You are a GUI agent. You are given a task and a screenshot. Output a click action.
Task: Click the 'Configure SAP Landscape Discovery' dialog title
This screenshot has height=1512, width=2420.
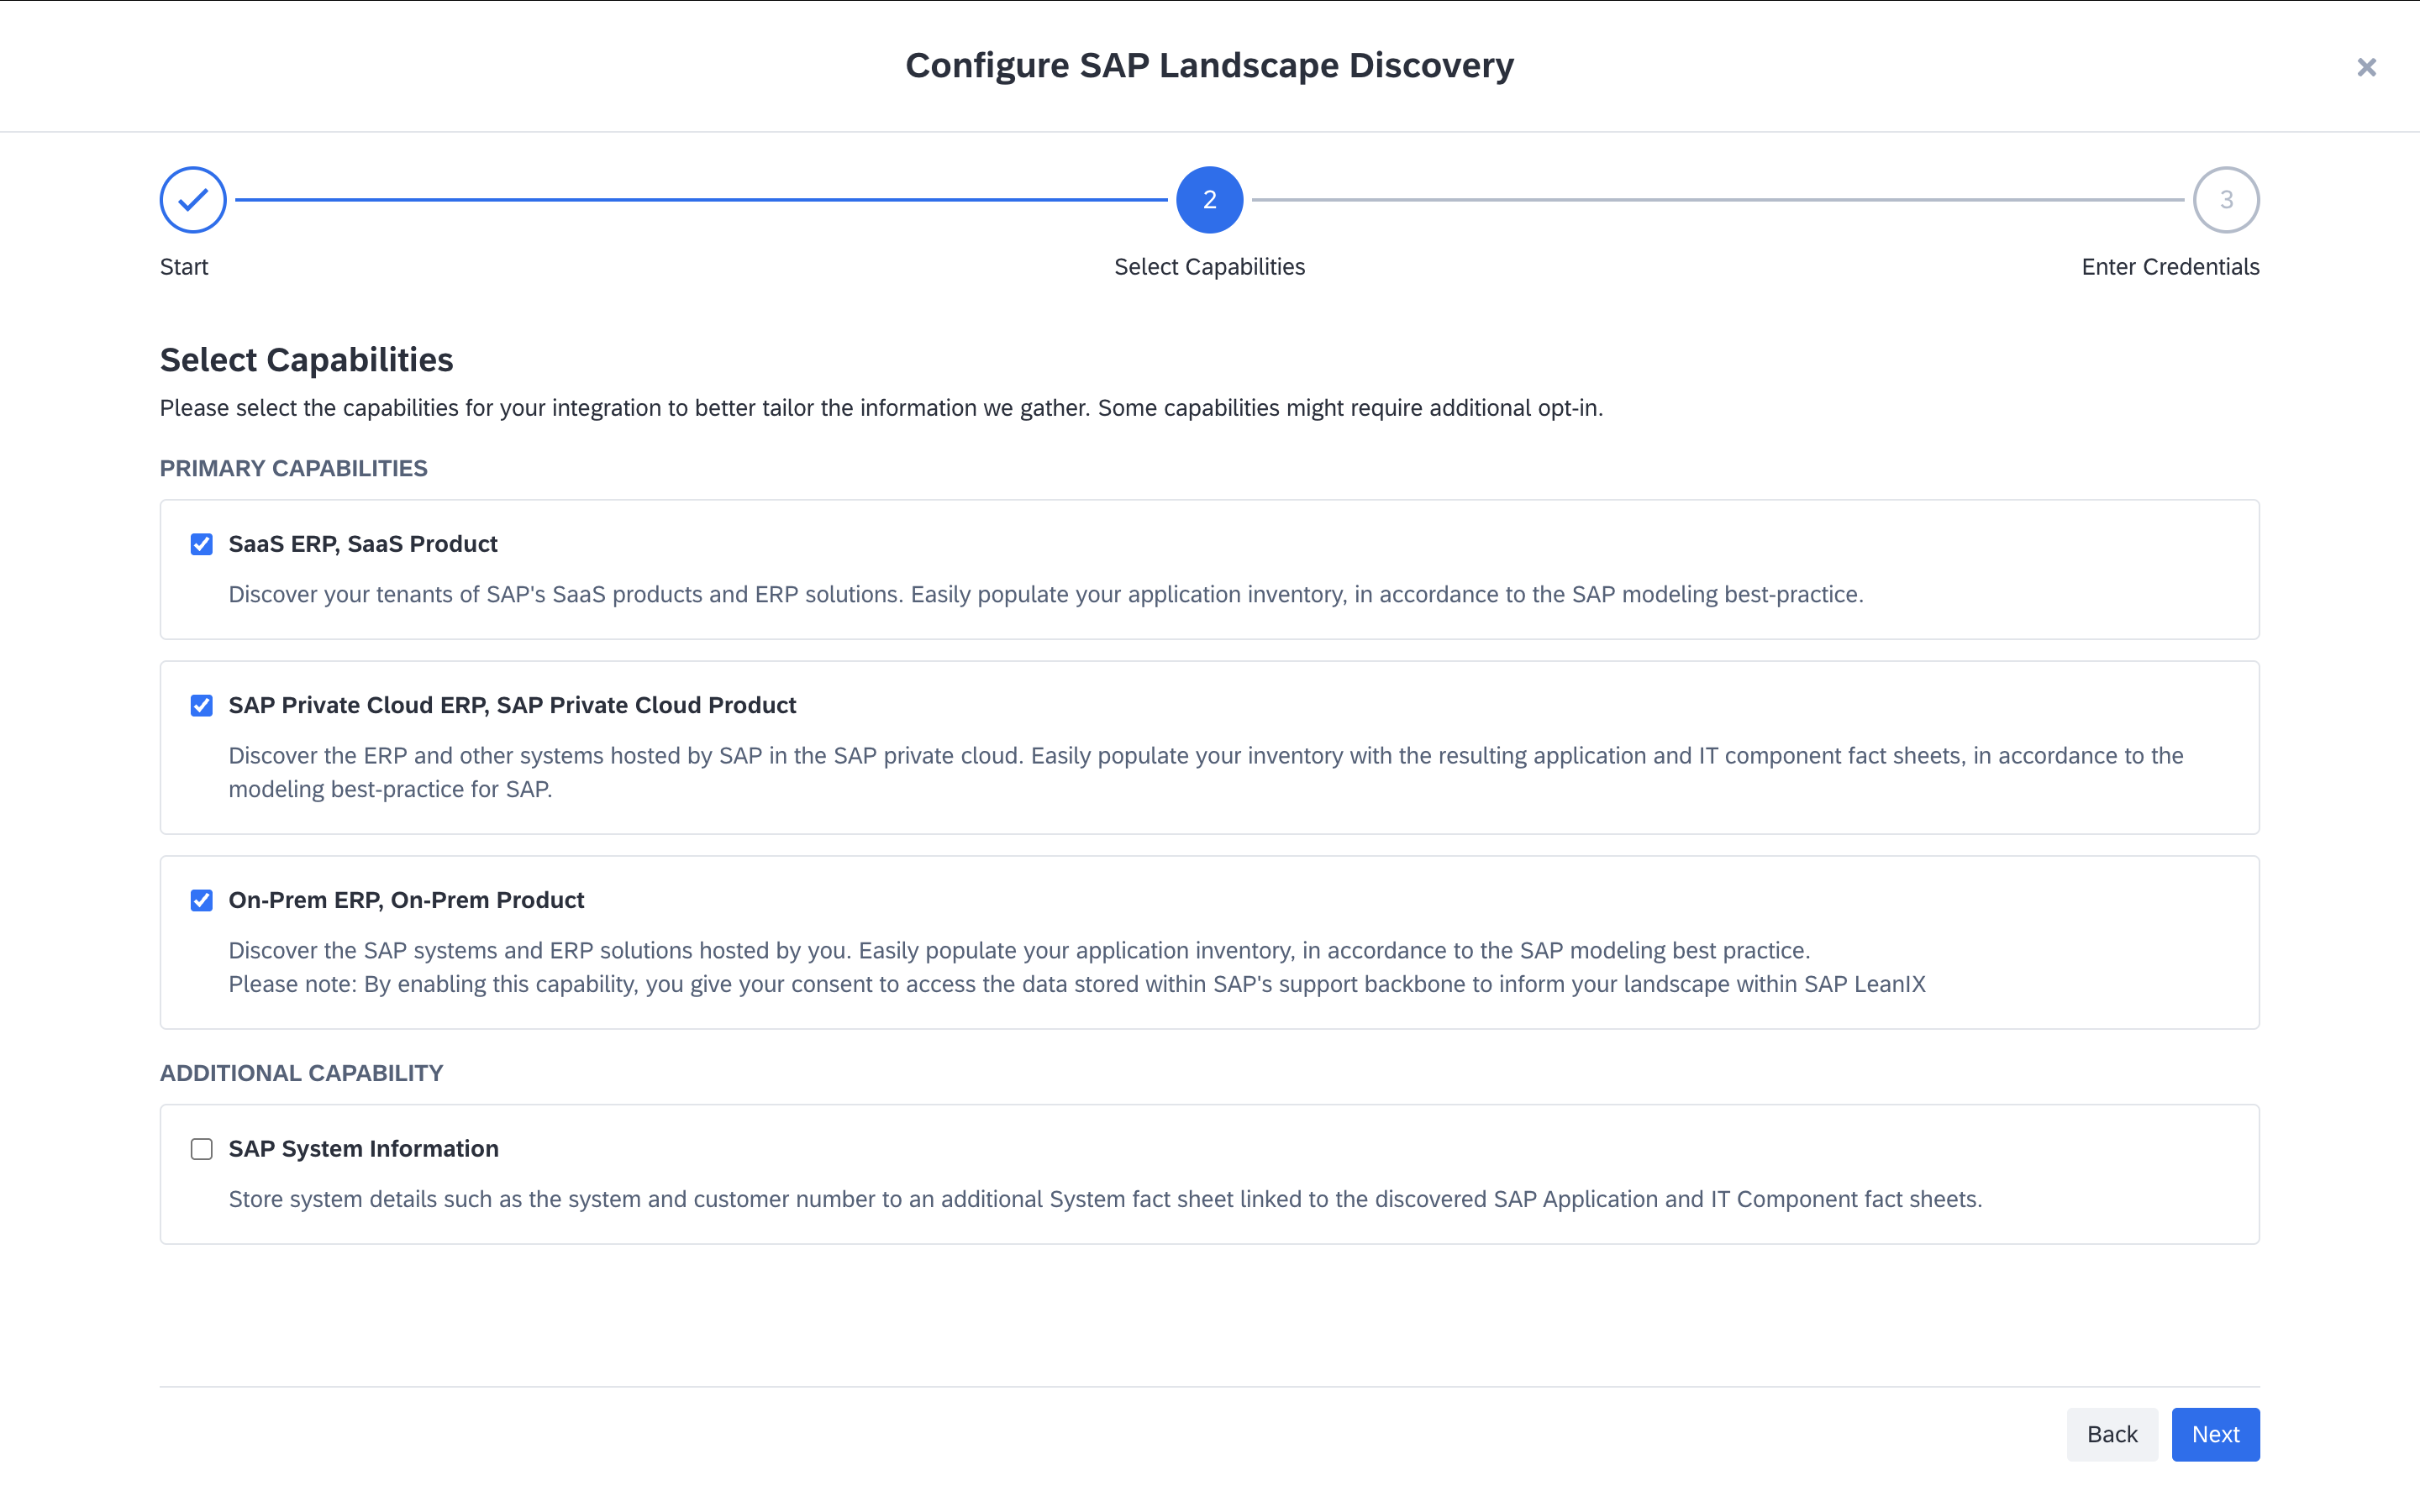(x=1209, y=65)
